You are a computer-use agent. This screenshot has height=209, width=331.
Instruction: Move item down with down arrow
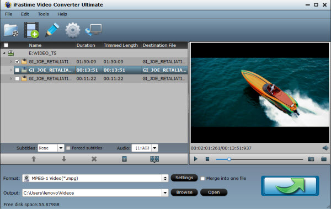(64, 159)
